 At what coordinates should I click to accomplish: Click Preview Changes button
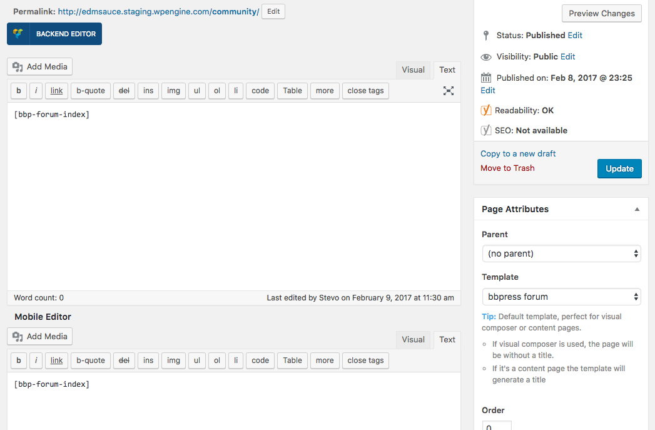point(602,13)
